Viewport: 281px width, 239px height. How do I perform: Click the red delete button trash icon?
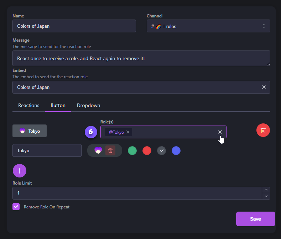(263, 130)
